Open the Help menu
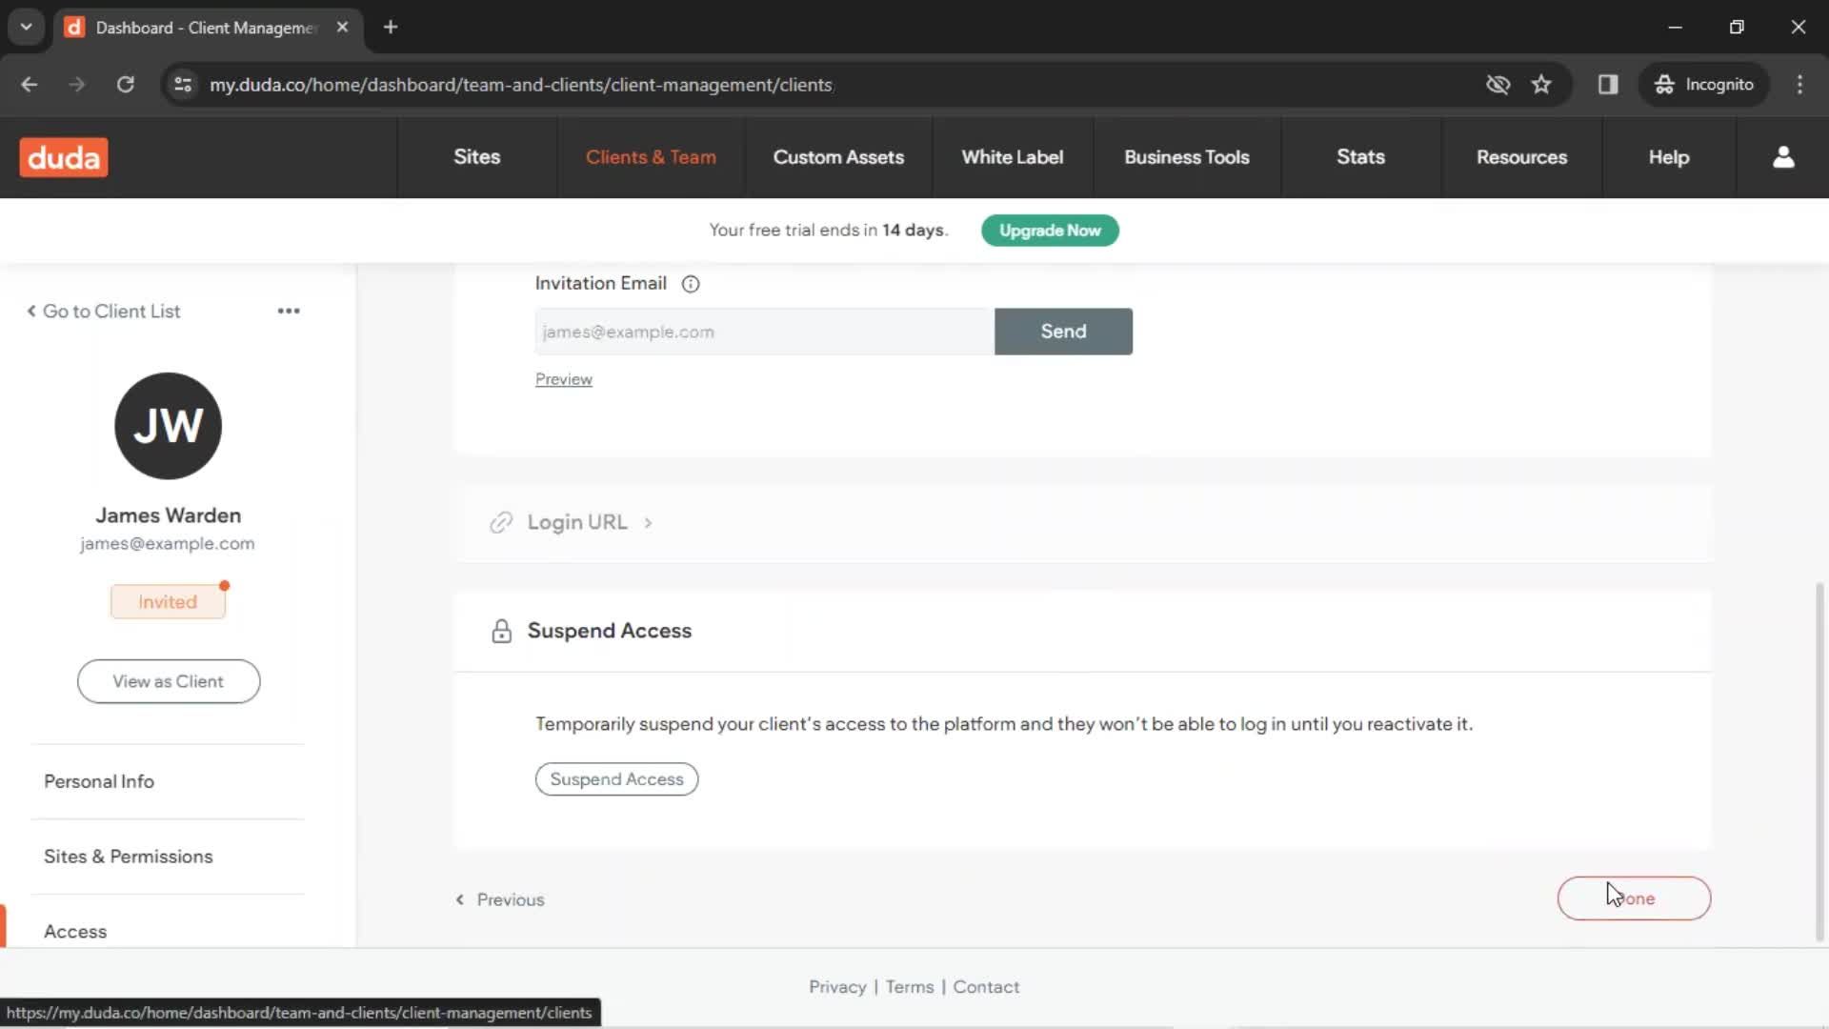 tap(1668, 157)
